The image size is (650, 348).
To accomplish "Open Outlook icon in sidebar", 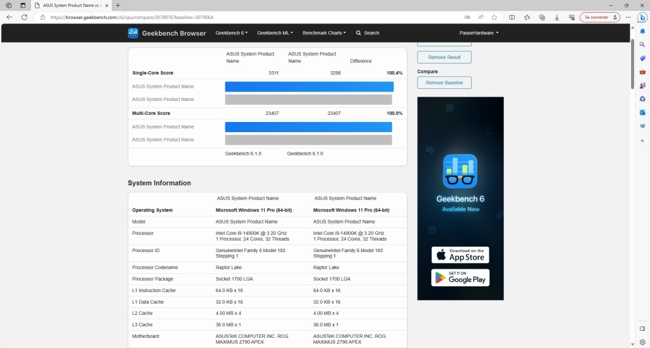I will [x=642, y=112].
